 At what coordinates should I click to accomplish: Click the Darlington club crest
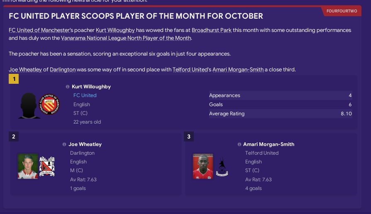tap(47, 166)
